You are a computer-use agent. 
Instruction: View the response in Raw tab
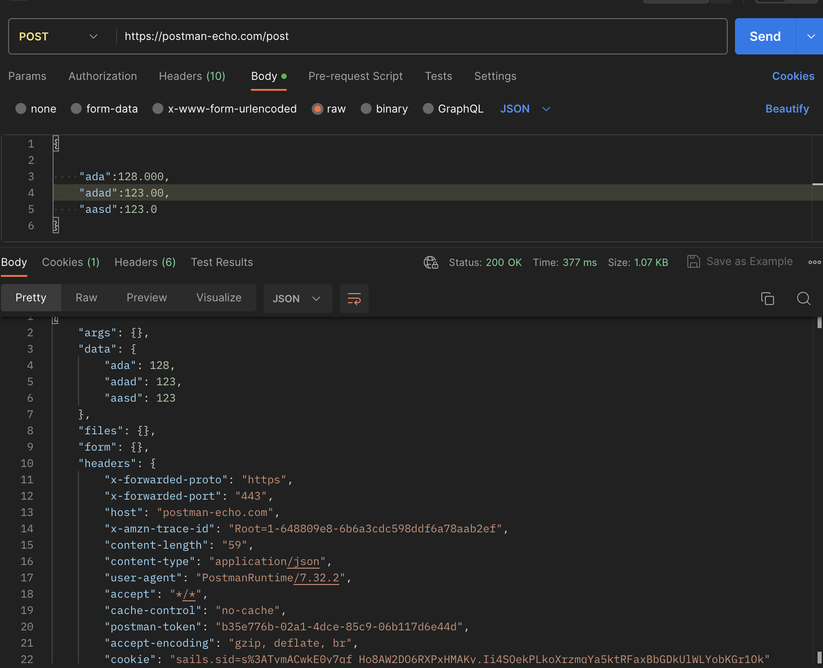tap(86, 298)
